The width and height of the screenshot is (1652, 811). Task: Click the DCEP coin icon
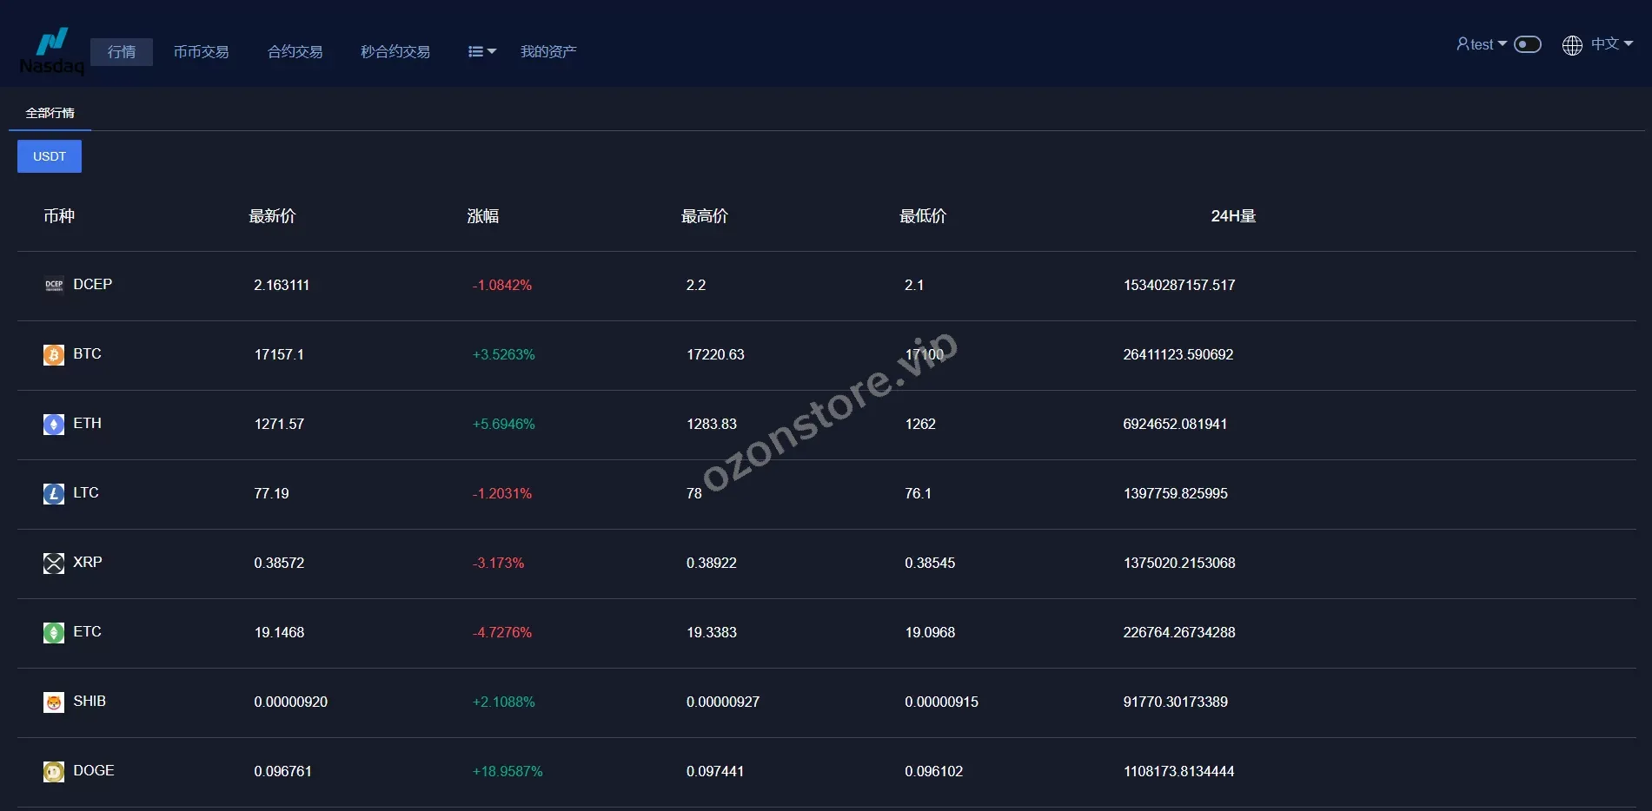click(x=54, y=285)
